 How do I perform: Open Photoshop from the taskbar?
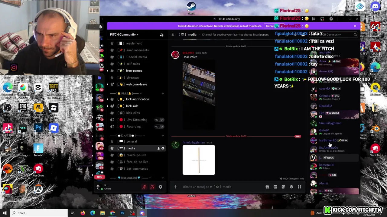122,213
